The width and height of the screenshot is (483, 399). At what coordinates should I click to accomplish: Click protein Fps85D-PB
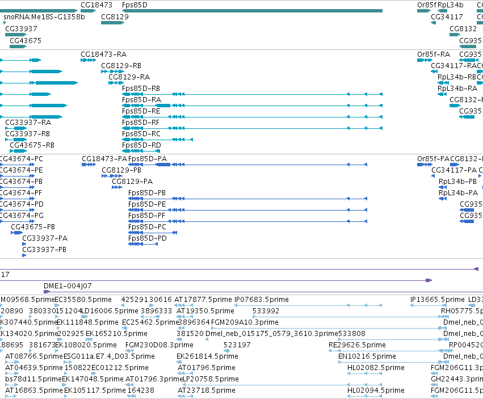(147, 193)
